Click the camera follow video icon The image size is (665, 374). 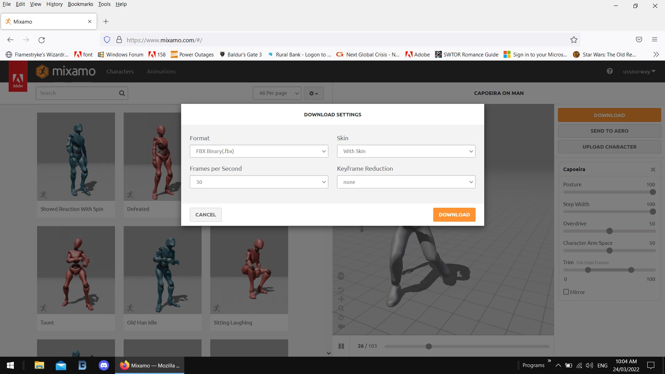pyautogui.click(x=341, y=326)
